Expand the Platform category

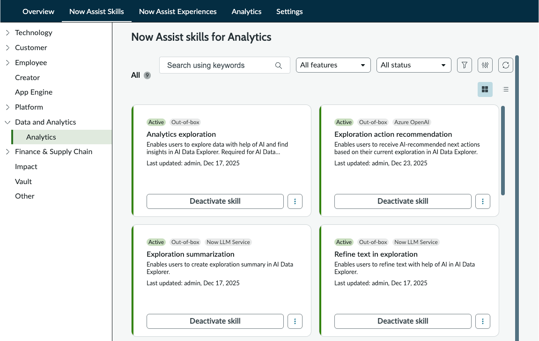(7, 107)
